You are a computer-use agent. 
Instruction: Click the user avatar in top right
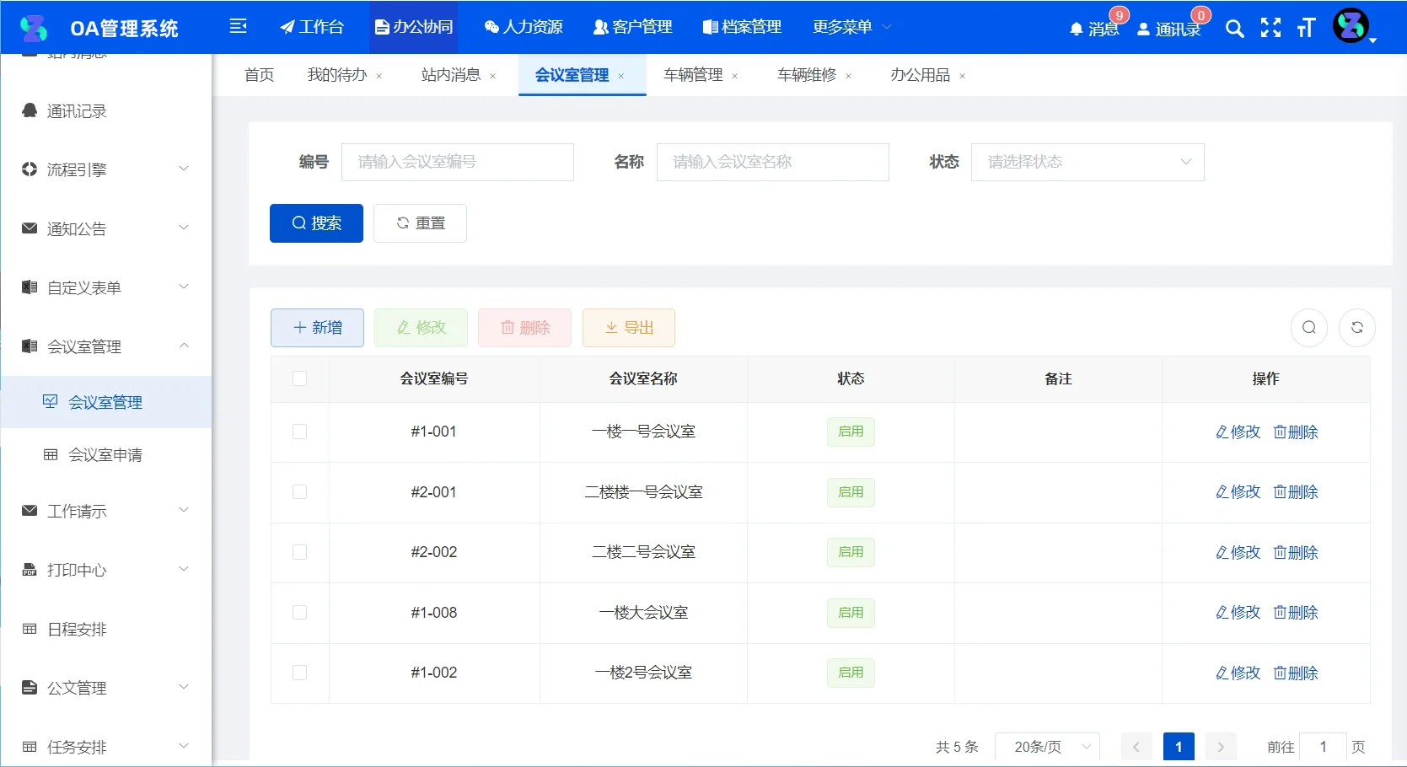[1349, 25]
